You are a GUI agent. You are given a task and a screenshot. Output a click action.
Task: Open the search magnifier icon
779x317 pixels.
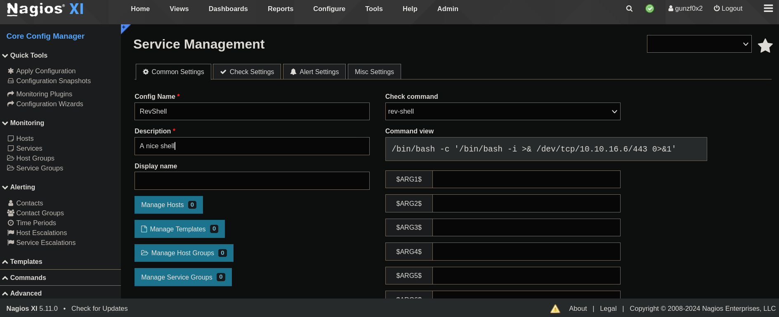pos(629,9)
